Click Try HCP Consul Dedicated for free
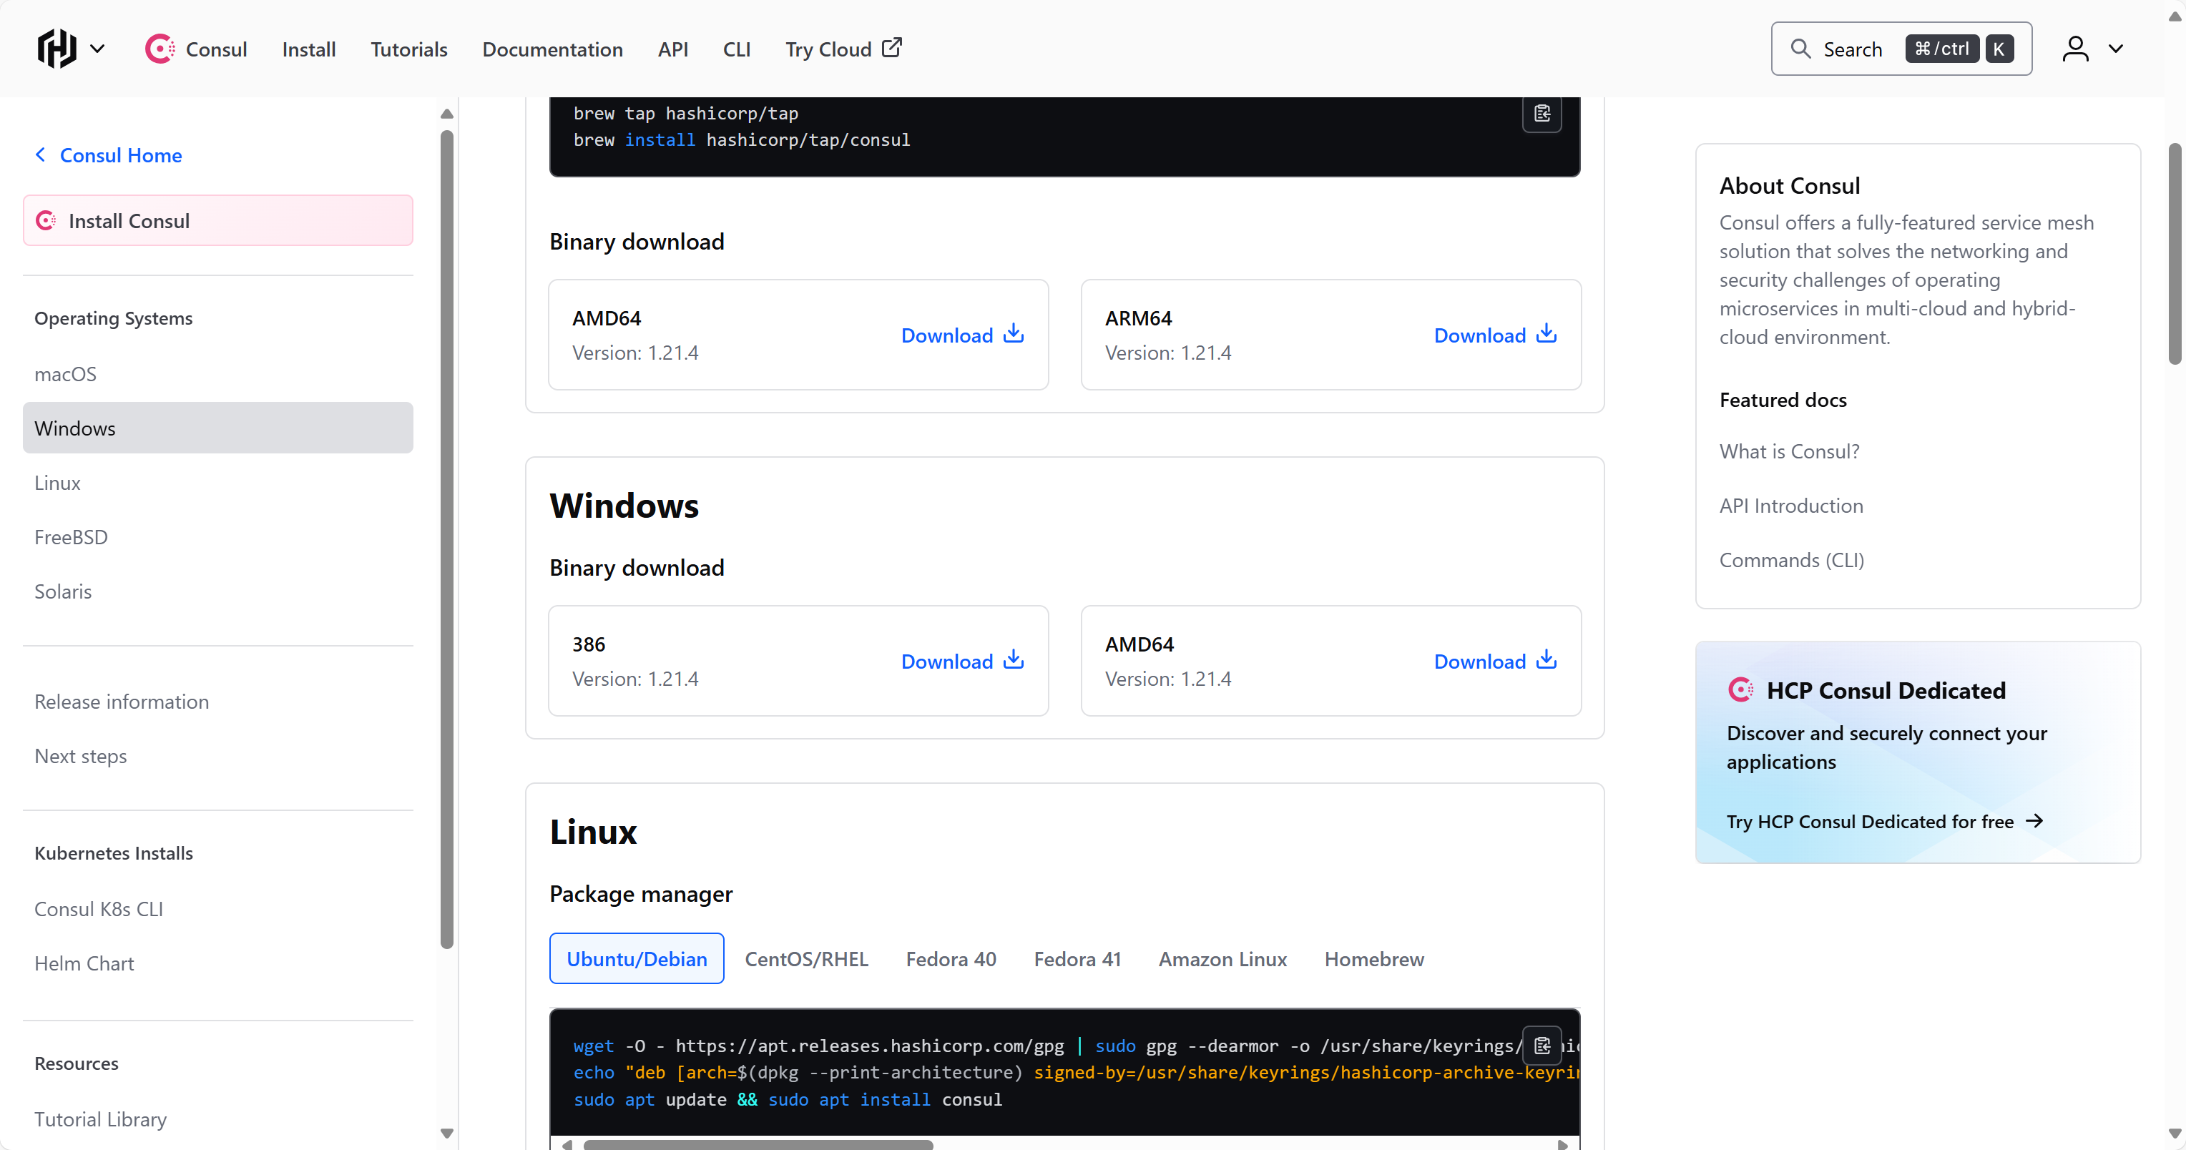 pos(1885,822)
